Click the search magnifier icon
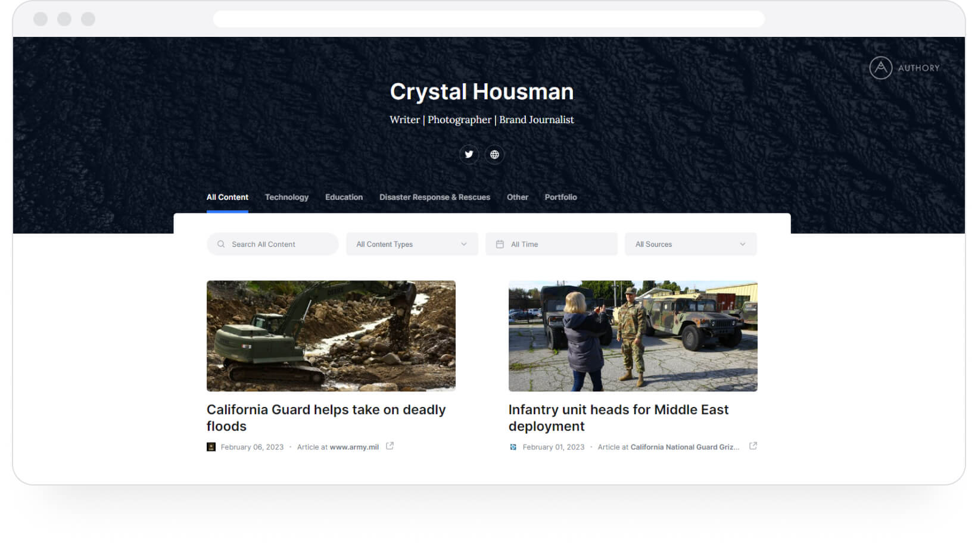The image size is (978, 545). click(221, 245)
